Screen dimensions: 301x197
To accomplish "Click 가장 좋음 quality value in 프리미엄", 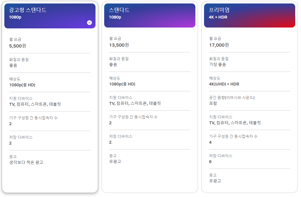I will point(217,65).
